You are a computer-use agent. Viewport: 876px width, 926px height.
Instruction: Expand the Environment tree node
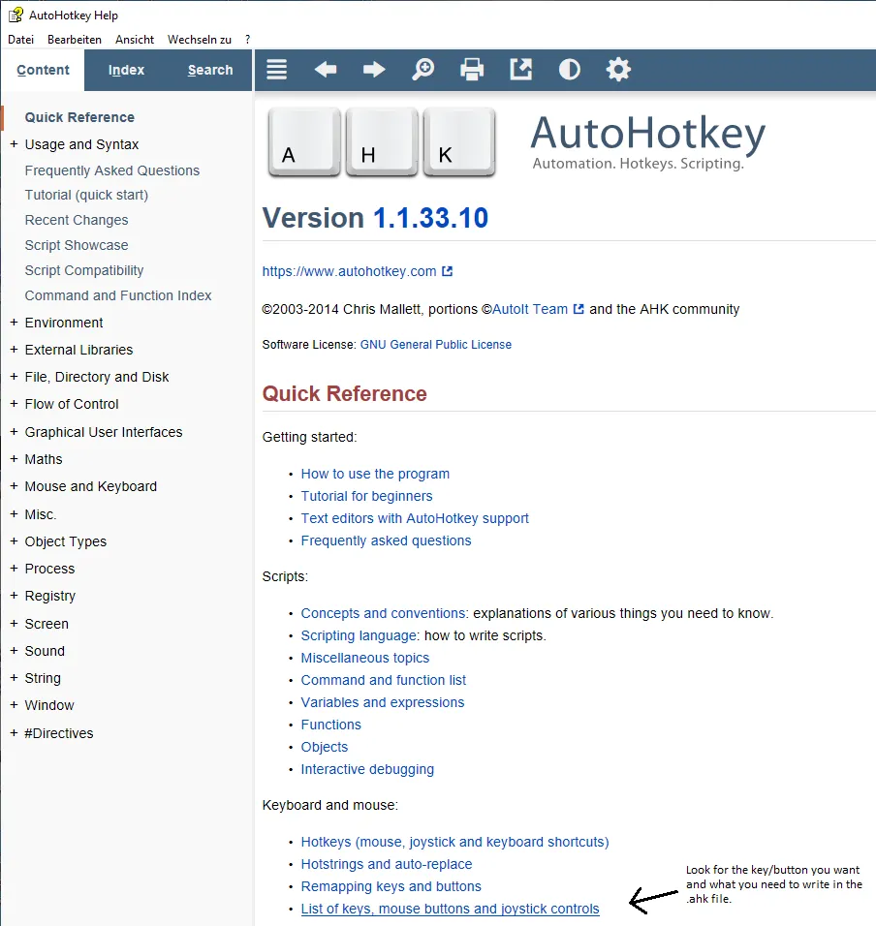tap(14, 323)
